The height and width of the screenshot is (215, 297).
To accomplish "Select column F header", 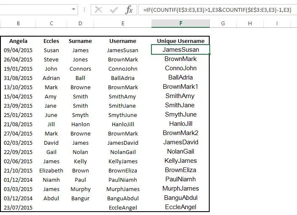I will tap(181, 24).
